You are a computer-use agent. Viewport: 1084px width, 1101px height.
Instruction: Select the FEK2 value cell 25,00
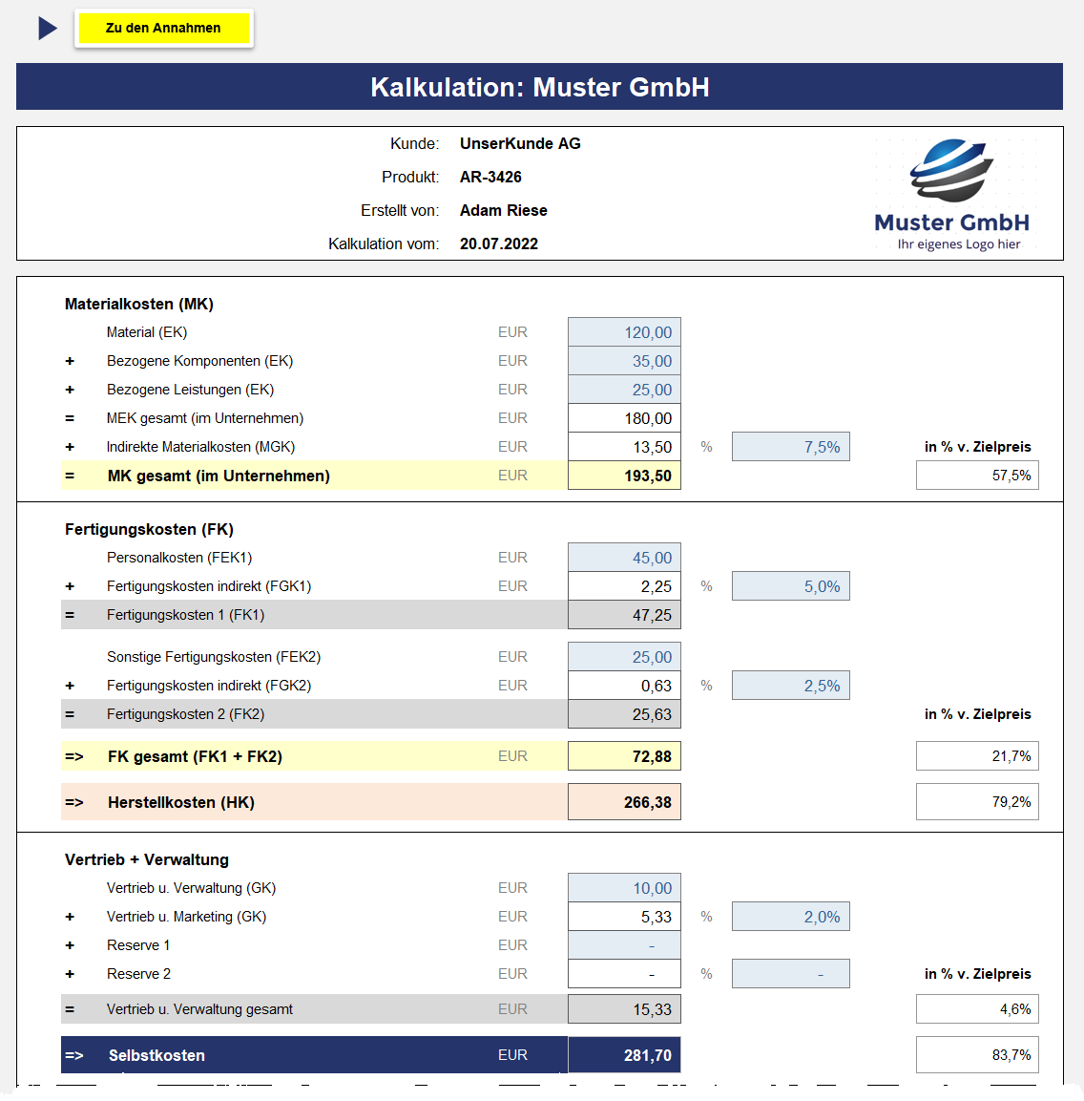pyautogui.click(x=624, y=657)
